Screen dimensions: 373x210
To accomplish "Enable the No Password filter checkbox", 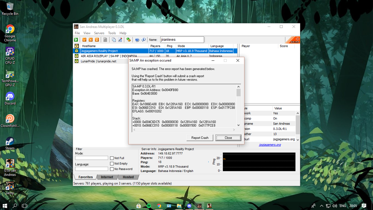I will coord(112,169).
